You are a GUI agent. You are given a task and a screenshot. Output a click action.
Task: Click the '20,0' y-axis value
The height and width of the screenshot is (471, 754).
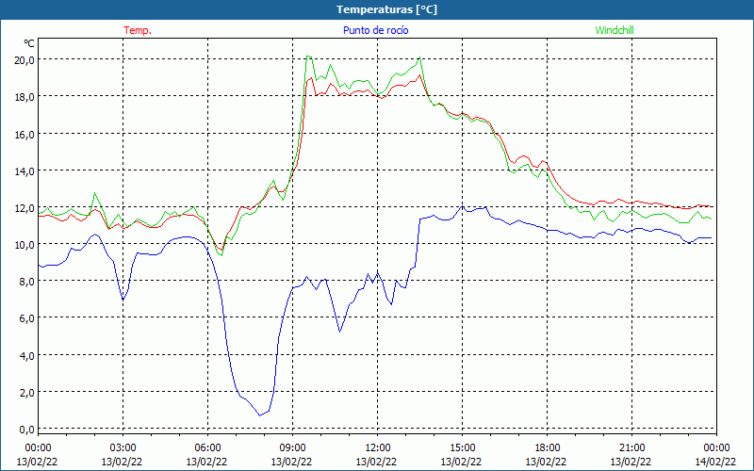point(25,60)
